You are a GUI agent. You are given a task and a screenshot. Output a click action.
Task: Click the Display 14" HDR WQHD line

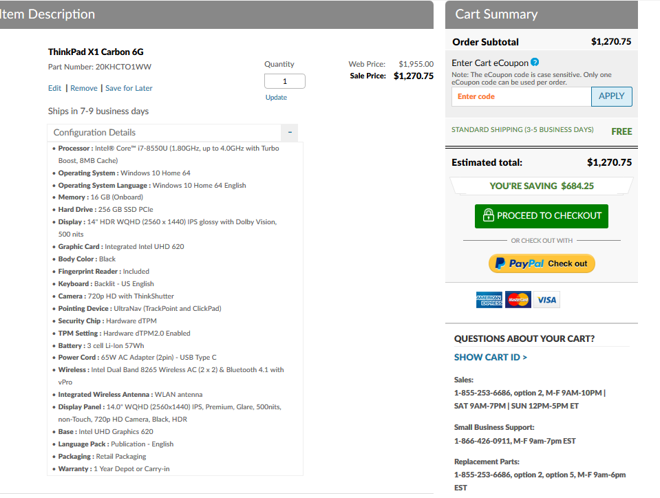(x=167, y=228)
